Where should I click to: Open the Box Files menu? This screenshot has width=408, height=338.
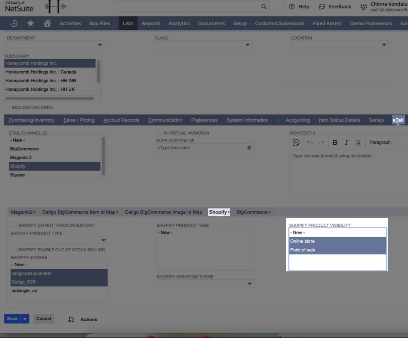click(100, 23)
